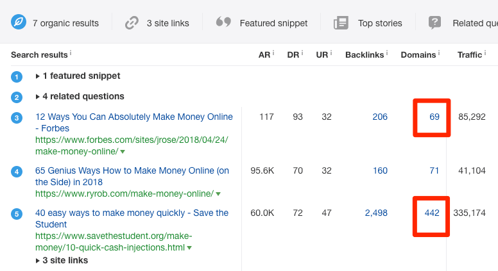Select the Related questions filter
Viewport: 498px width, 271px height.
(x=463, y=23)
